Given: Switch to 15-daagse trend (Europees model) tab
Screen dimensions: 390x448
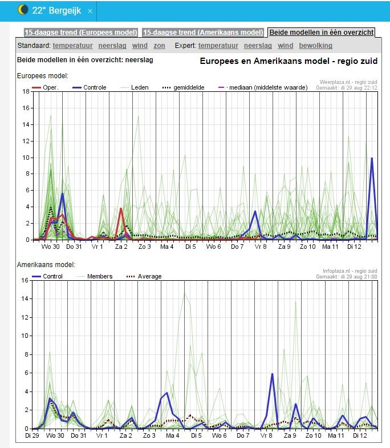Looking at the screenshot, I should (81, 33).
